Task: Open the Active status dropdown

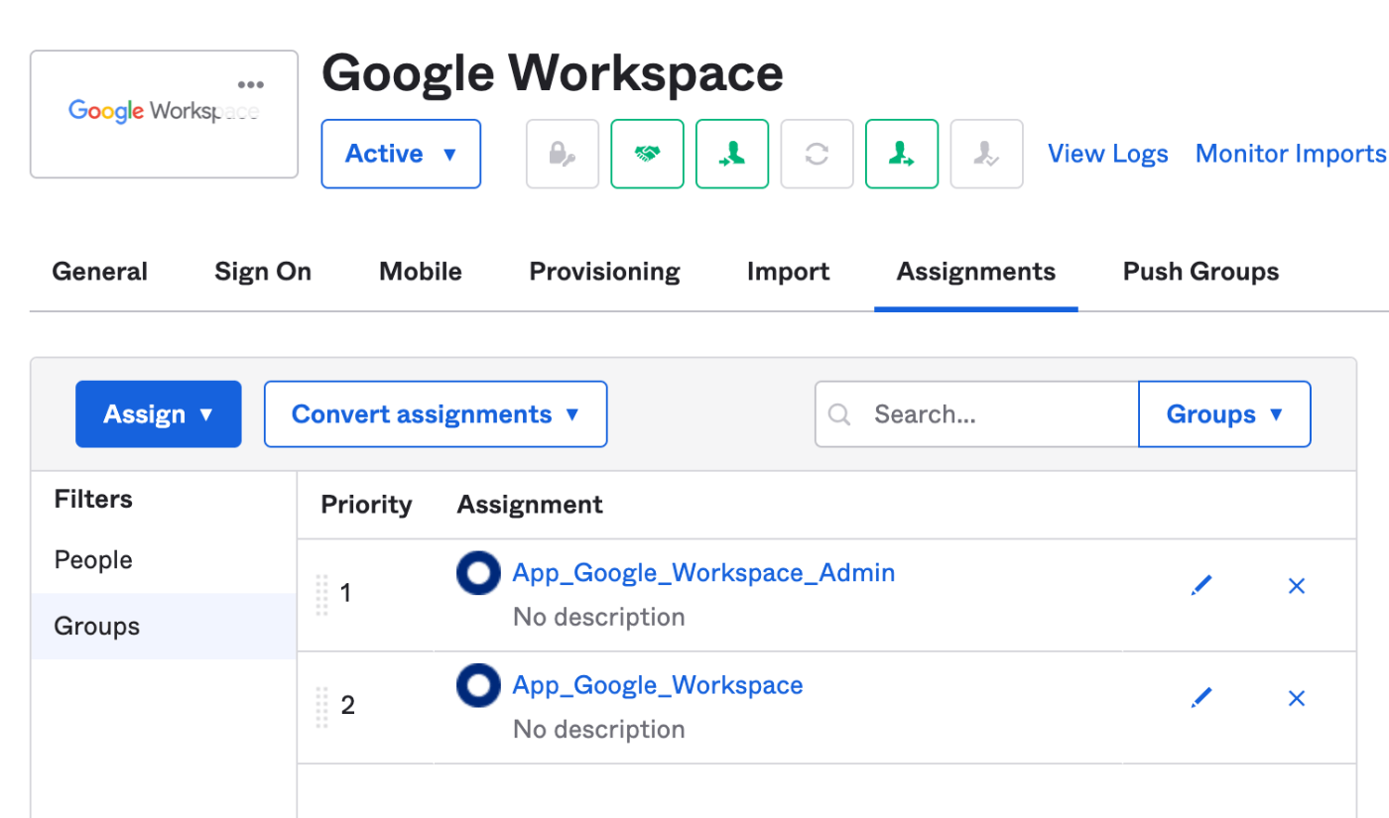Action: 401,154
